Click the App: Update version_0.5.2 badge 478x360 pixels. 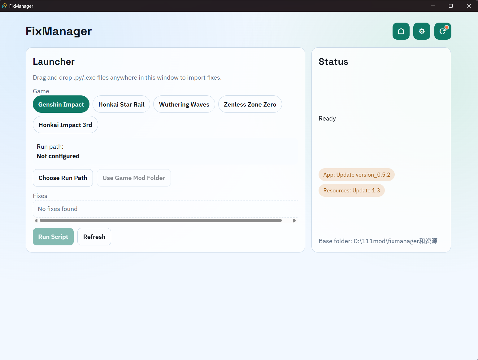[x=357, y=175]
